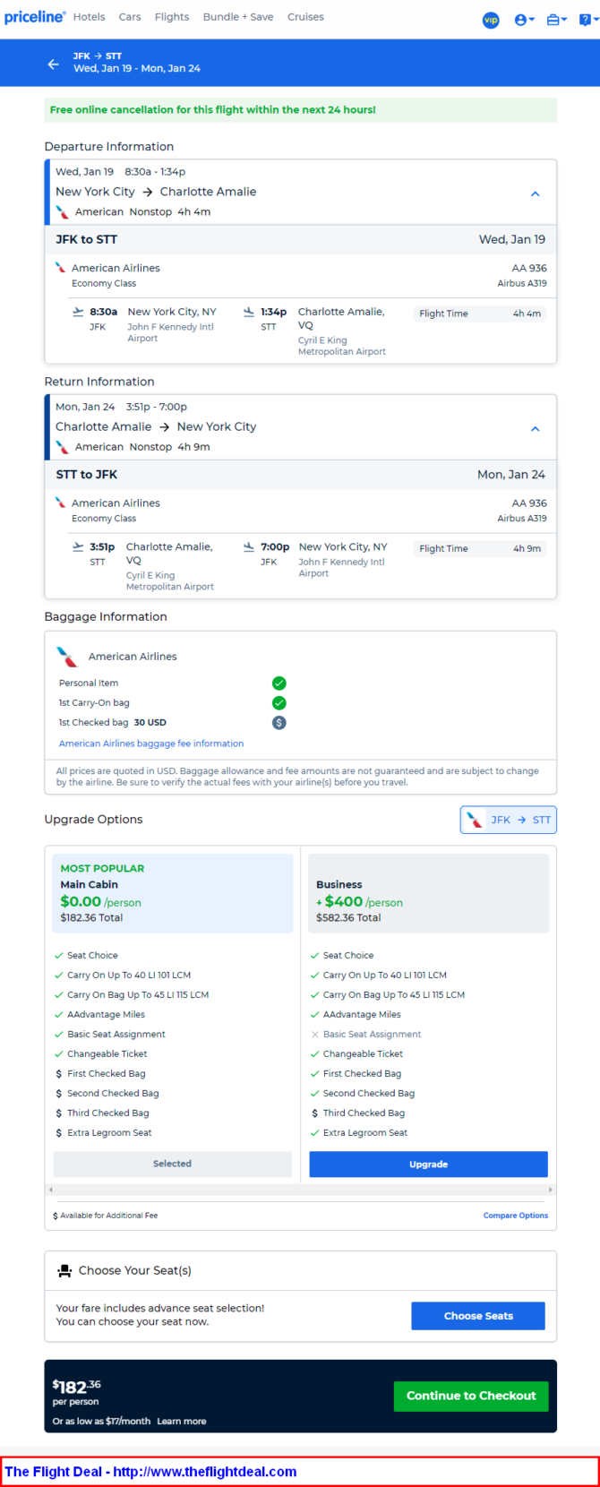This screenshot has height=1487, width=600.
Task: Click landing icon beside 1:34p arrival
Action: point(249,312)
